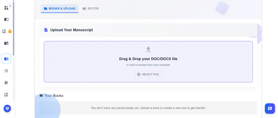Open the chat support bubble button
This screenshot has width=278, height=118.
coord(270,109)
